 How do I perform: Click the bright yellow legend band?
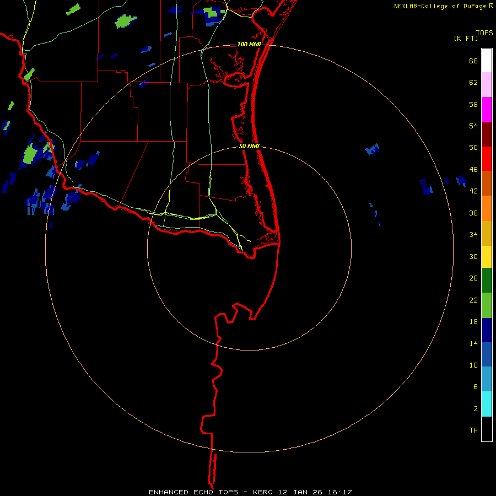[x=487, y=257]
